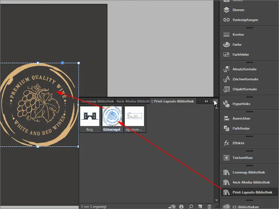Viewport: 279px width, 209px height.
Task: Open the Kontur stroke panel icon
Action: (226, 34)
